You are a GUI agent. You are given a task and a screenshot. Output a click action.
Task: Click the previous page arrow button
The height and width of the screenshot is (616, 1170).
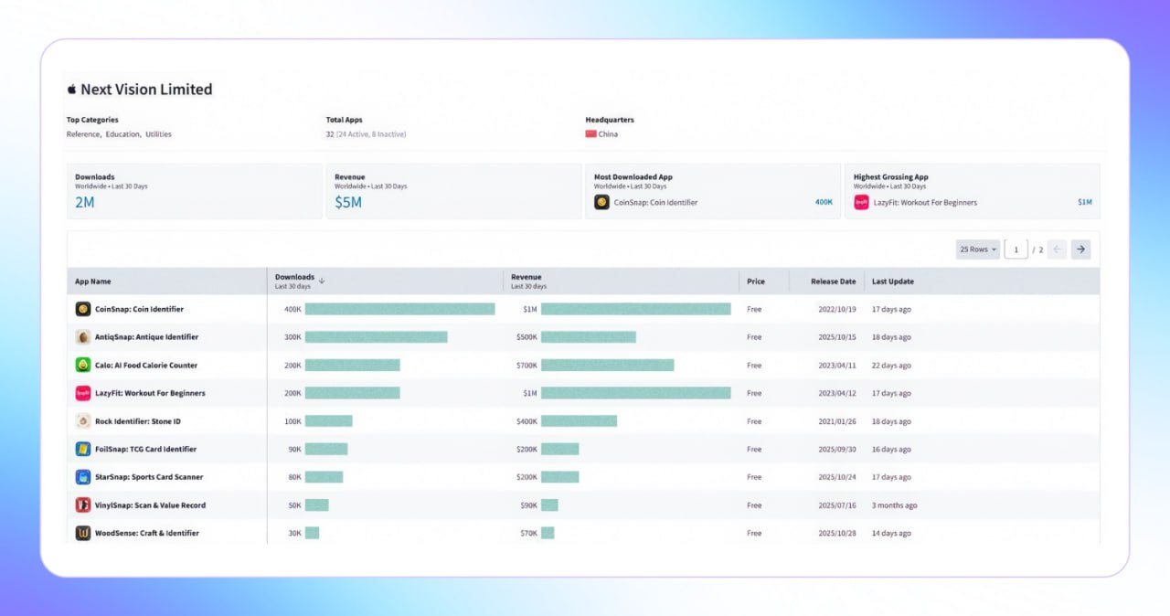1057,250
